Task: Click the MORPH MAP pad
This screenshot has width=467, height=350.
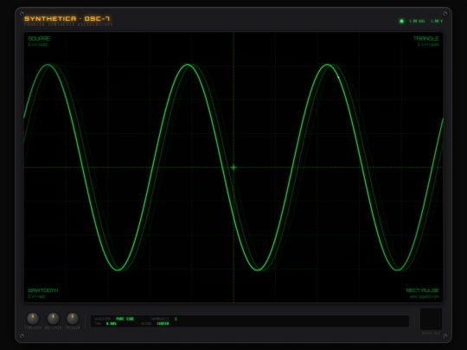Action: pos(431,319)
